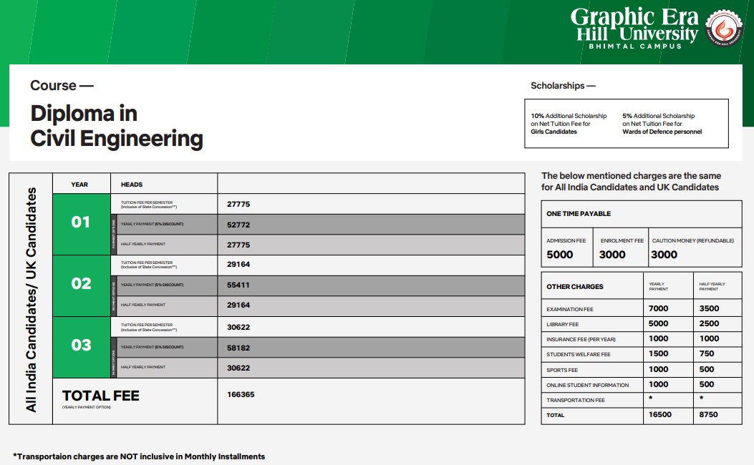Viewport: 754px width, 465px height.
Task: Click the INSURANCE FEE (PER YEAR) label
Action: click(x=581, y=339)
